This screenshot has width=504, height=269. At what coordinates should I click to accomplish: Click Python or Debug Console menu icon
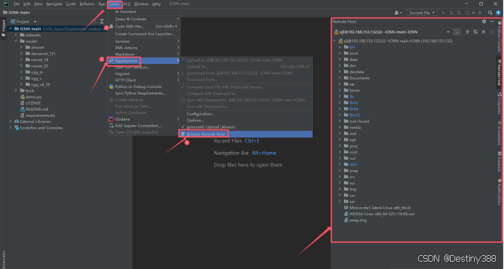point(111,87)
